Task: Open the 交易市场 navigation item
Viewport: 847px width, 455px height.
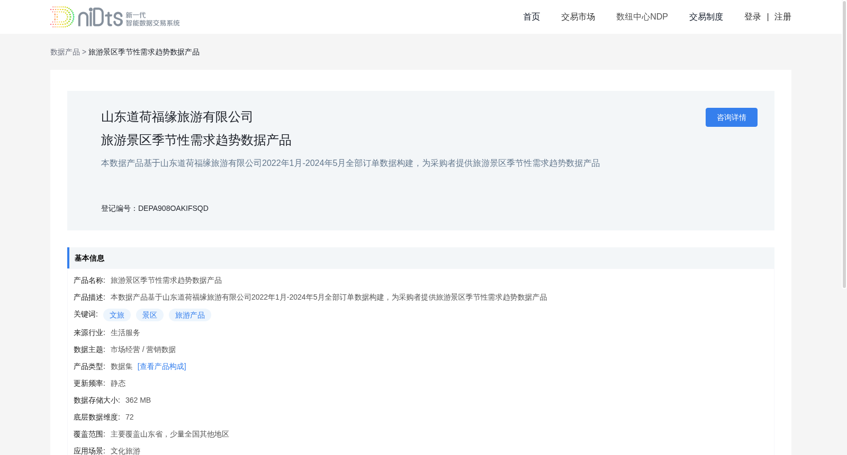Action: click(578, 17)
